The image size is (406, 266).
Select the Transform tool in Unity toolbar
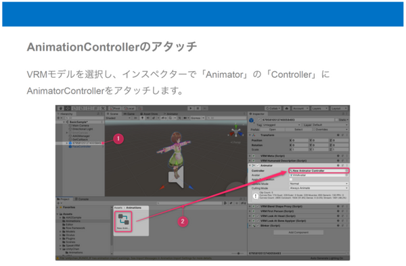[95, 108]
